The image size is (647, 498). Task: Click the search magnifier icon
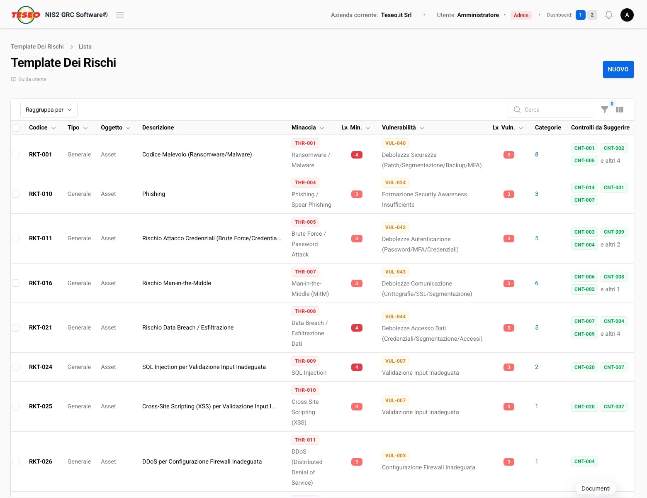pos(517,110)
